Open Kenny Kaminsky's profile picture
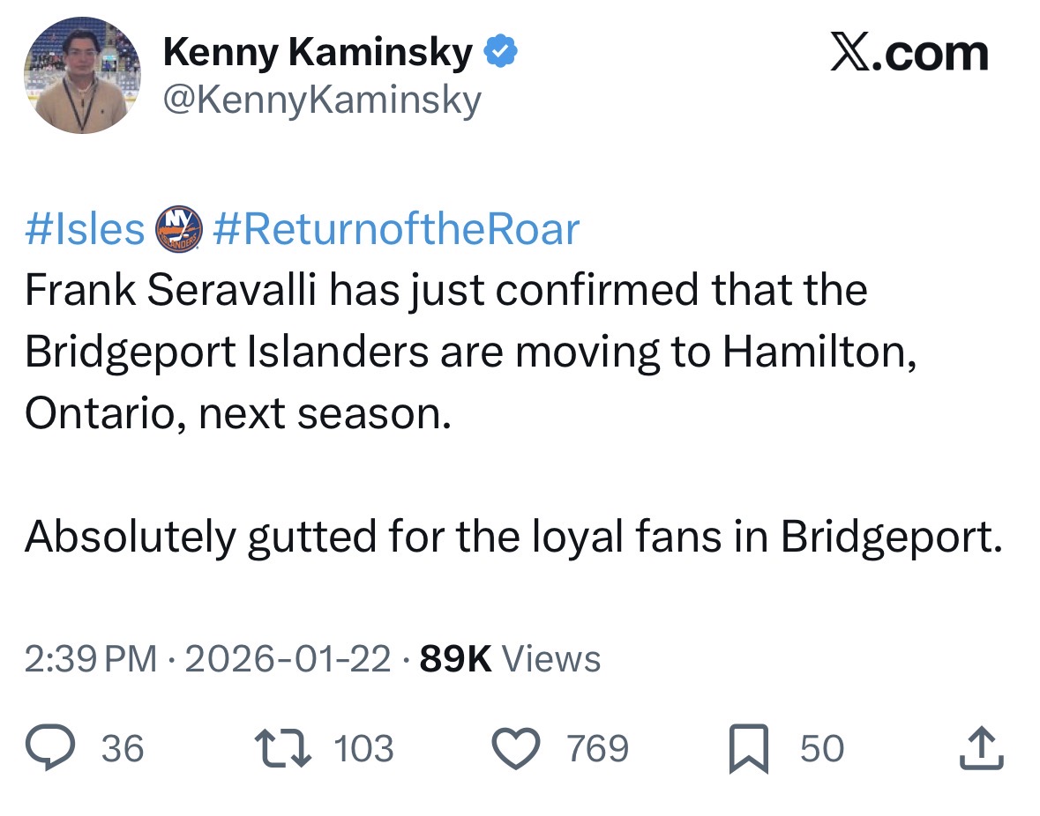 [x=83, y=76]
